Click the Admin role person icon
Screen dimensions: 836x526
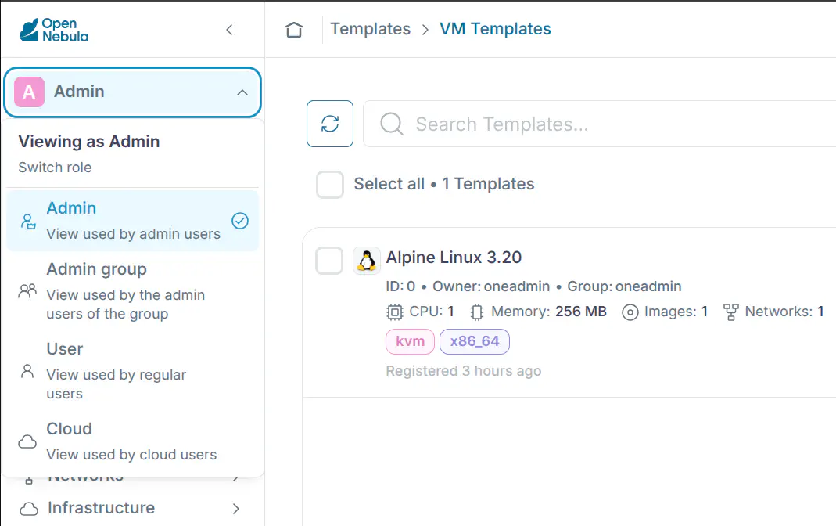pos(27,221)
